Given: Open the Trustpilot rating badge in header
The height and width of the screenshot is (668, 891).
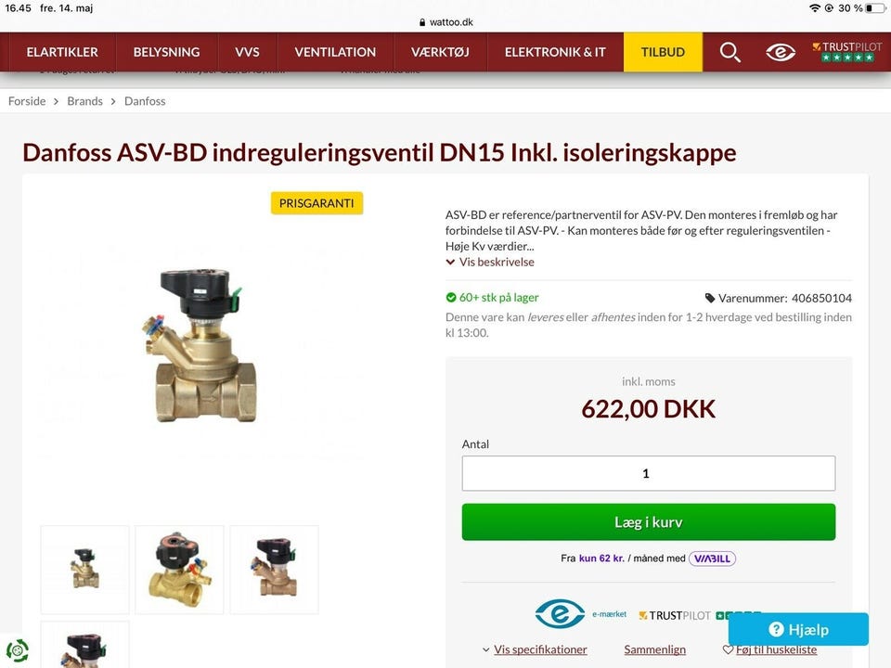Looking at the screenshot, I should 846,52.
